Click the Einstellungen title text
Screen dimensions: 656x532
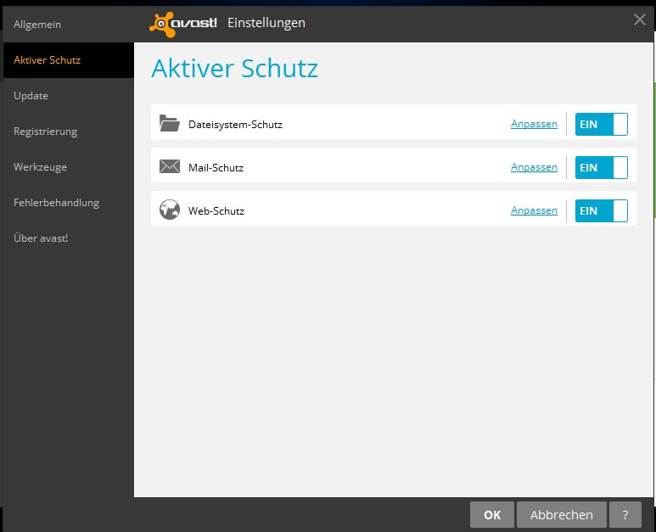(266, 23)
